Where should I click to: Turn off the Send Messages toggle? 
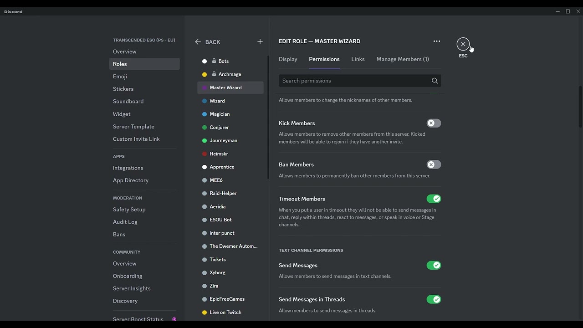434,265
